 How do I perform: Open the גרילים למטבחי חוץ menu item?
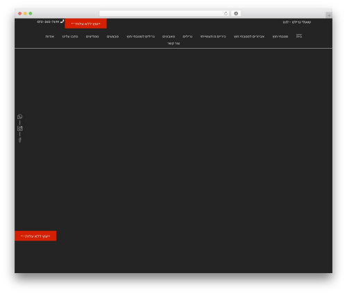click(x=141, y=36)
